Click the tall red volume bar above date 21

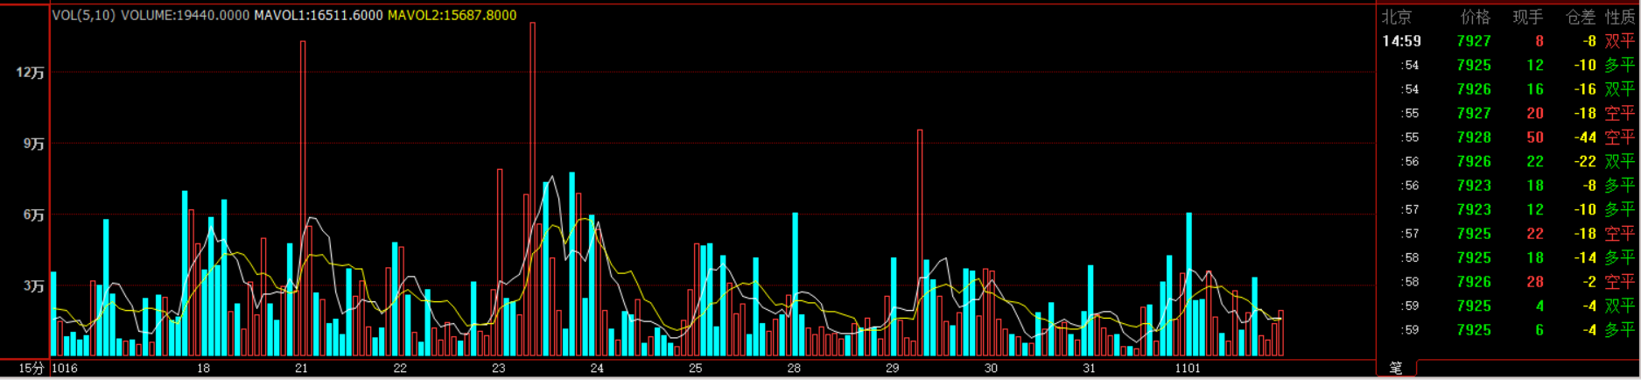point(303,198)
